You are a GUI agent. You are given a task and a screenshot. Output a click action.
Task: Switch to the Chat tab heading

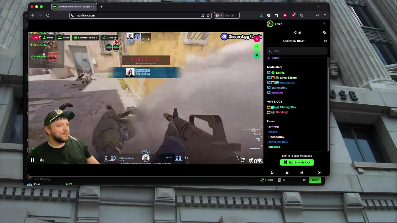(x=298, y=33)
